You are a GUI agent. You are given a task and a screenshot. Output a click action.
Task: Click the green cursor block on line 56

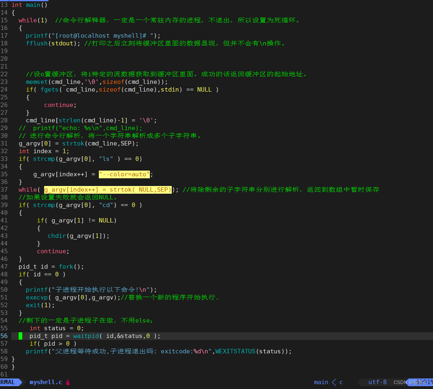point(20,336)
